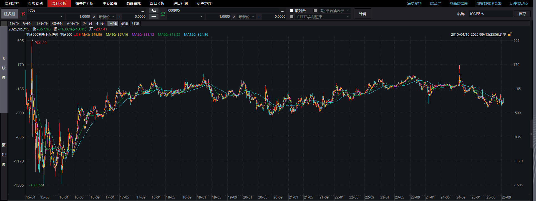Open the 回归分析 tab
This screenshot has width=536, height=201.
[157, 3]
